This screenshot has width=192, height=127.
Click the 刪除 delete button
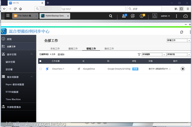[x=61, y=54]
